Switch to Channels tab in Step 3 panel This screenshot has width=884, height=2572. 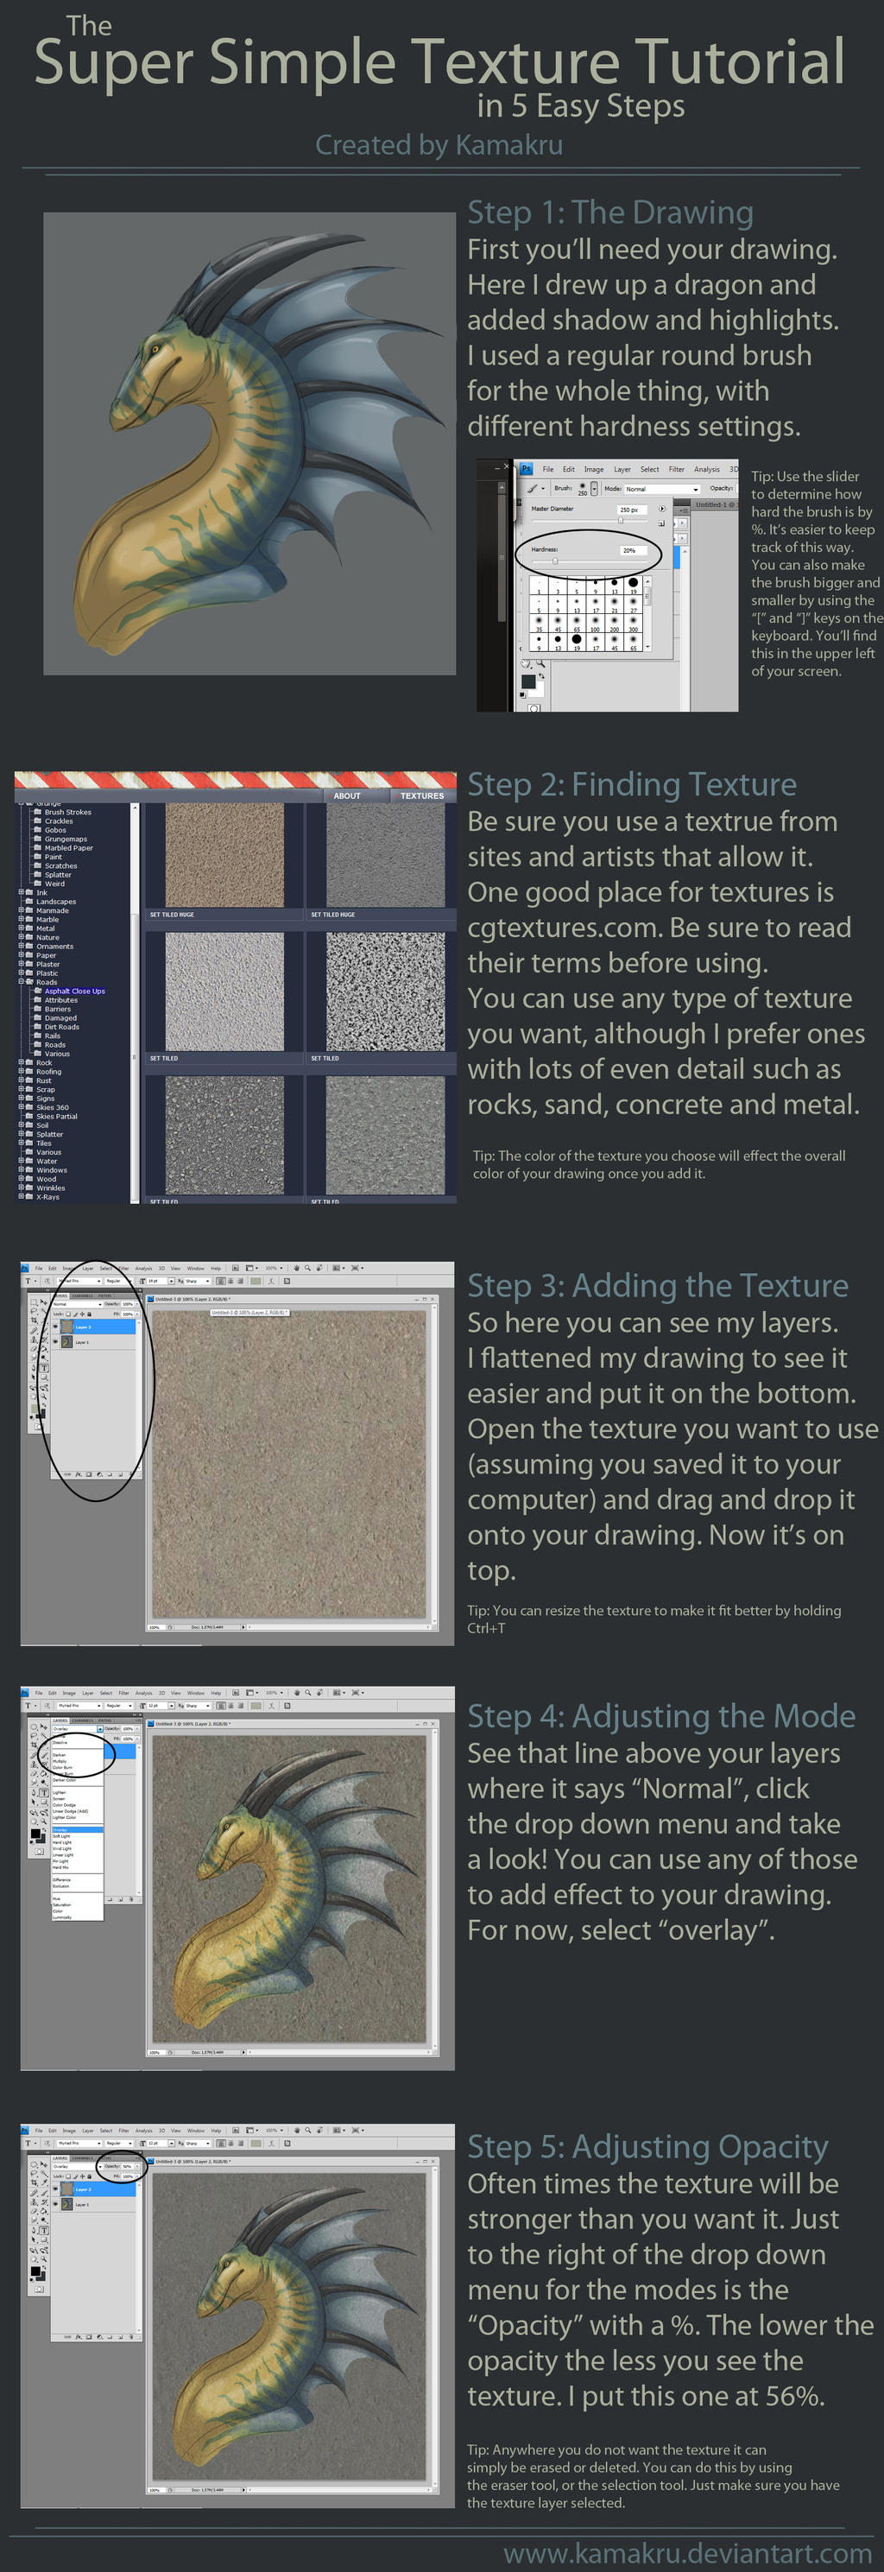coord(83,1297)
